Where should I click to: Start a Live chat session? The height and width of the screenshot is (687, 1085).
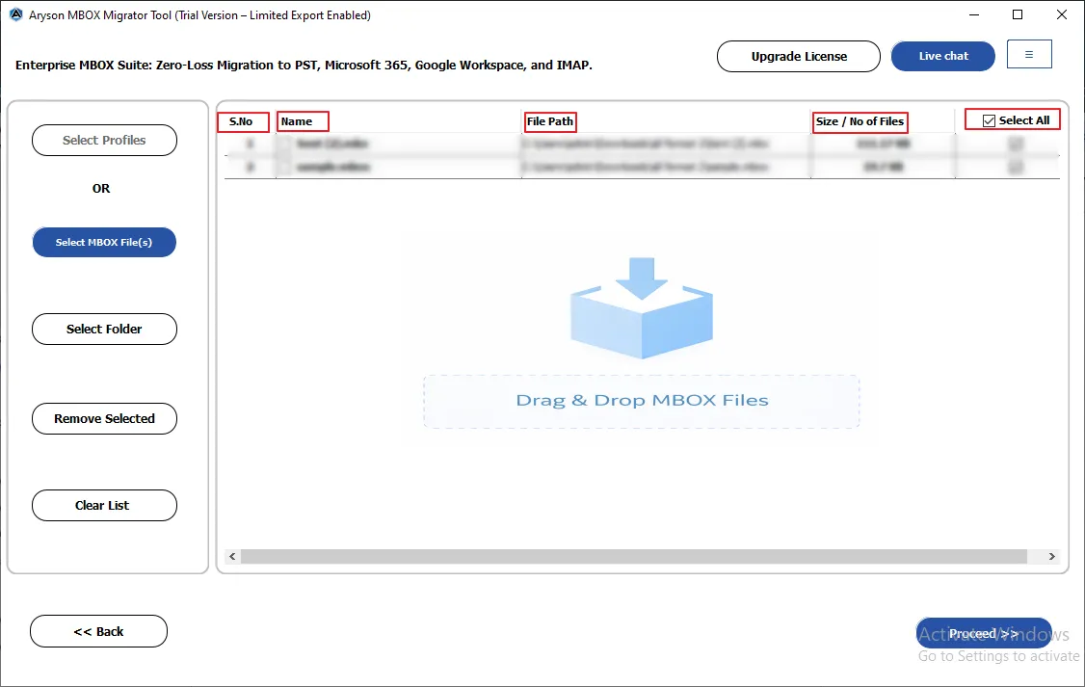943,56
